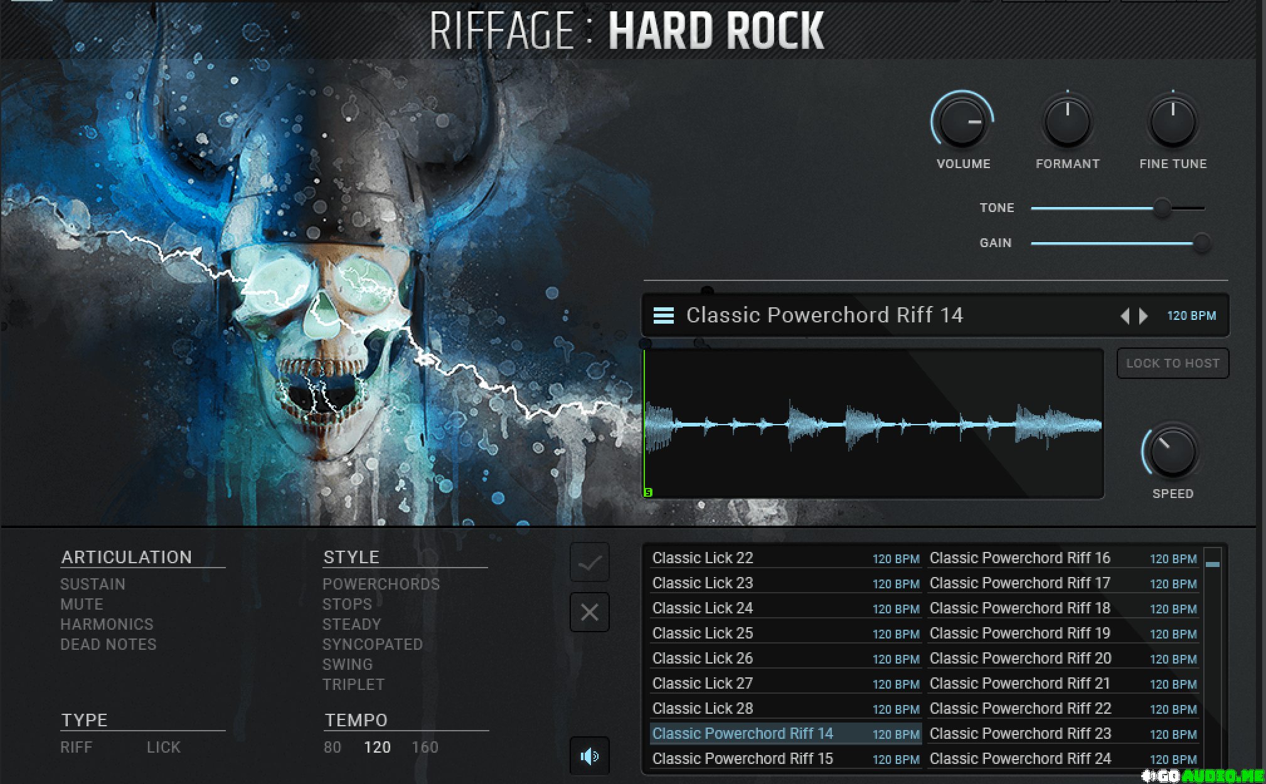
Task: Select Classic Powerchord Riff 18 in the list
Action: [x=1063, y=608]
